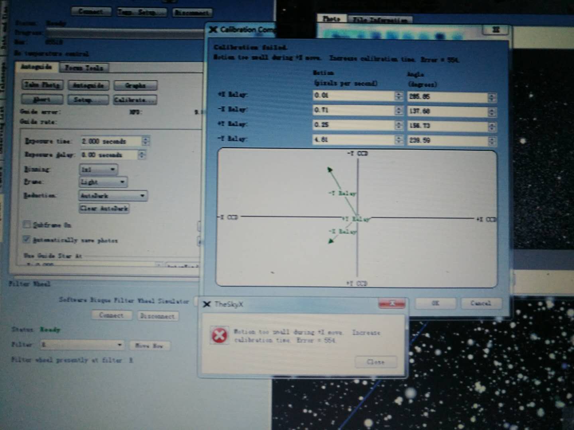Click the Connect button at top of camera panel
This screenshot has height=430, width=574.
point(91,12)
